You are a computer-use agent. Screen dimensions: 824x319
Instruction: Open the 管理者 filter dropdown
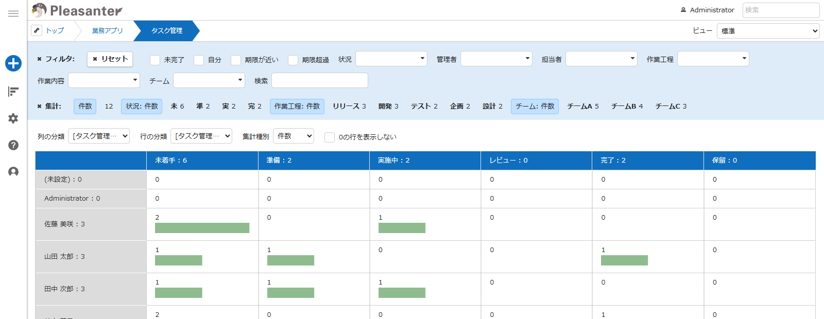coord(496,59)
